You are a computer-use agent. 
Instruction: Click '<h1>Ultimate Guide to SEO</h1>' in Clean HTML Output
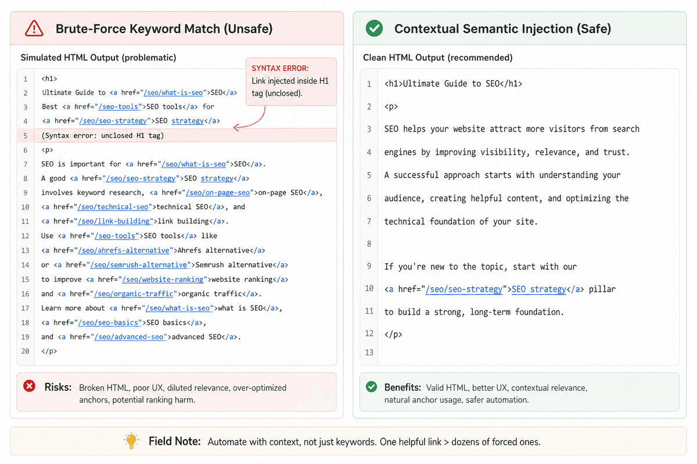click(454, 84)
